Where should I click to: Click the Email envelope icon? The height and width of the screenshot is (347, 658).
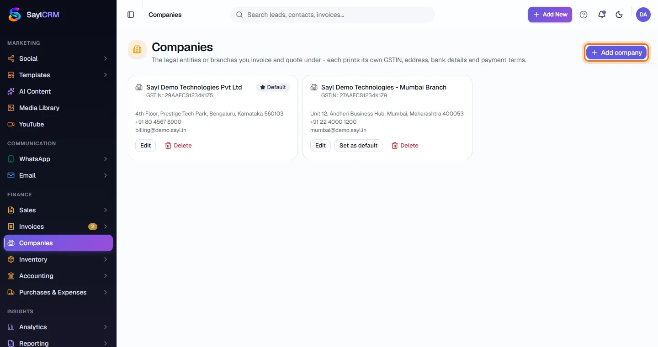[x=11, y=175]
